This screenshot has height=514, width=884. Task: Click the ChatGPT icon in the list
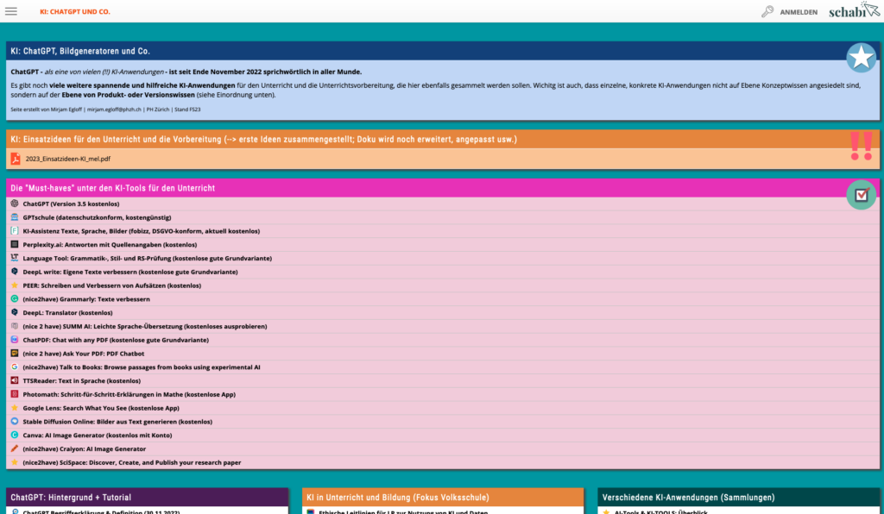(15, 204)
